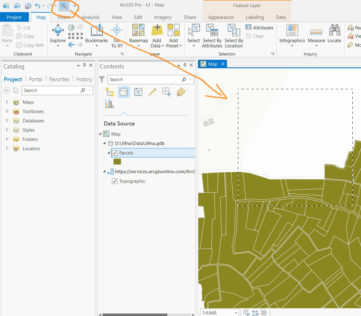
Task: Click the grid icon in map status bar
Action: pyautogui.click(x=264, y=313)
